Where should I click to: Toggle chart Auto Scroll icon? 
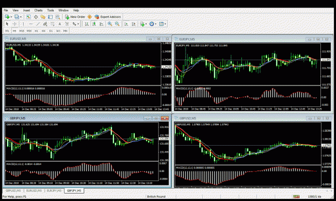tap(126, 24)
